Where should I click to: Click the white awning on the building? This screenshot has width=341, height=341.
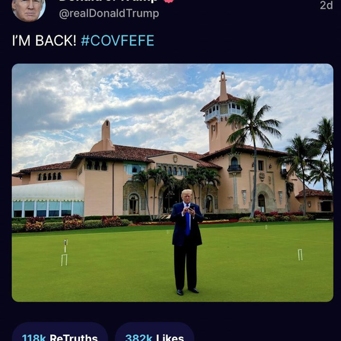pyautogui.click(x=47, y=191)
